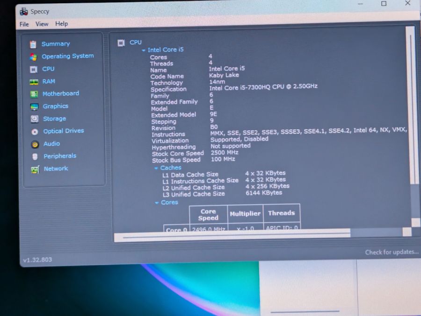Click the Speccy app icon in title bar

(x=24, y=12)
